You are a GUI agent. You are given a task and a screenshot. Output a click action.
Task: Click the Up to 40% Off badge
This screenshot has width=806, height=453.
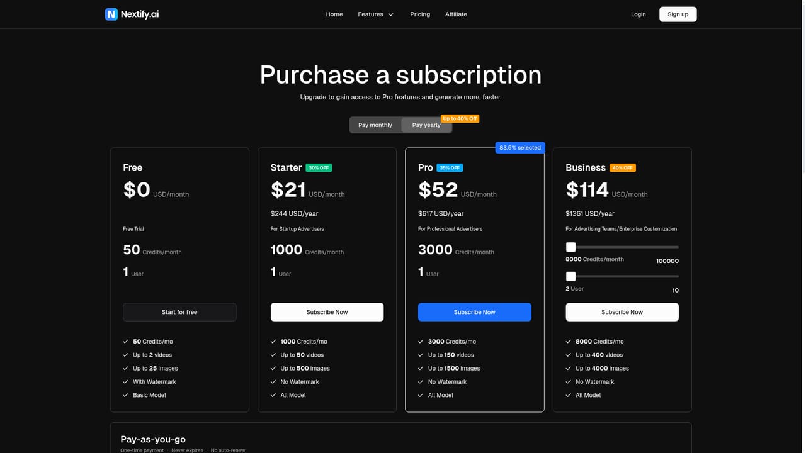point(460,118)
